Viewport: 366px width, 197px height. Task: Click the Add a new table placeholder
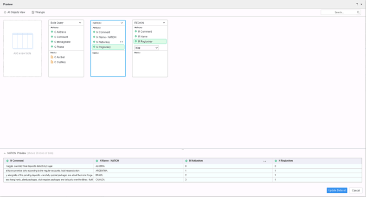tap(22, 48)
